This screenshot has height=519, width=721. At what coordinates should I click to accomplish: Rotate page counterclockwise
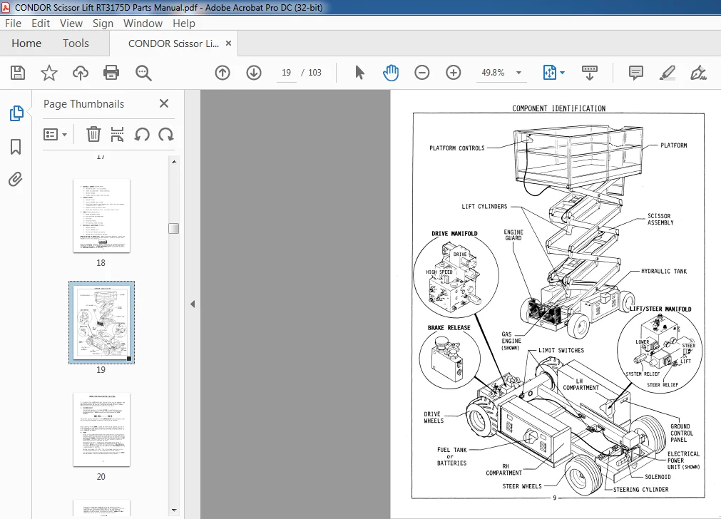click(x=142, y=135)
